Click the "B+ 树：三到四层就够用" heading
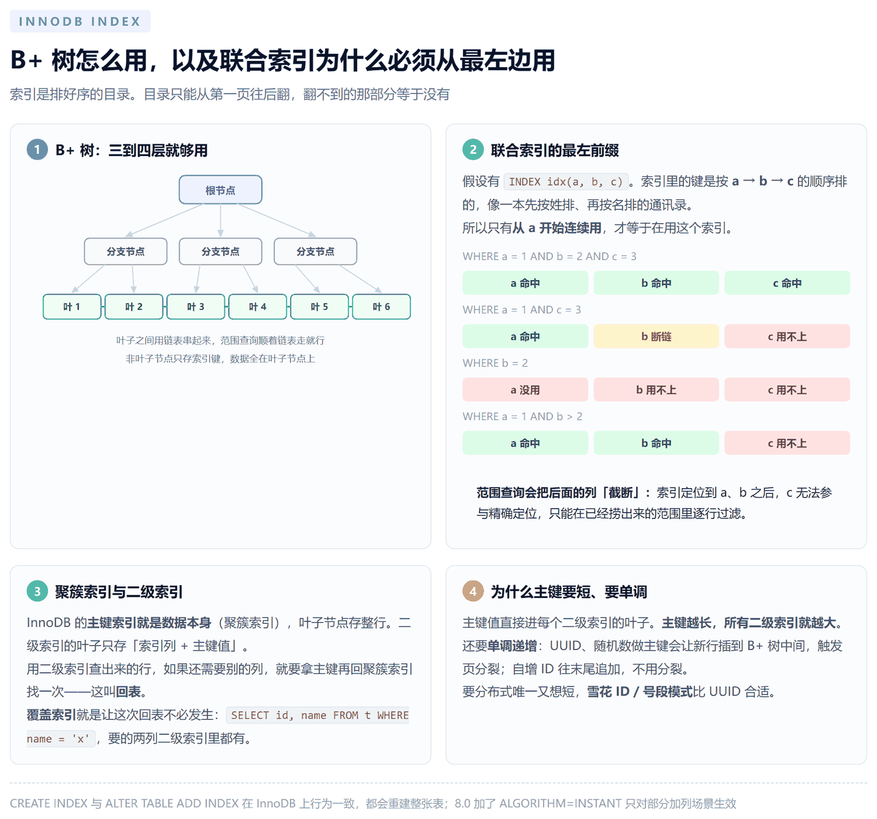The image size is (877, 819). pyautogui.click(x=132, y=150)
